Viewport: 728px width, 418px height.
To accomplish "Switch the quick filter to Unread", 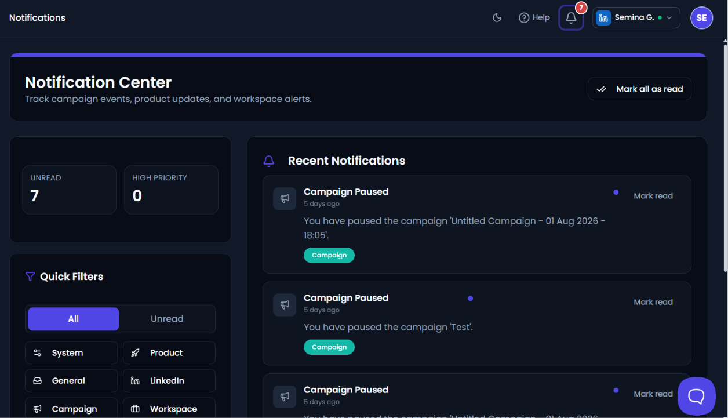I will (167, 319).
